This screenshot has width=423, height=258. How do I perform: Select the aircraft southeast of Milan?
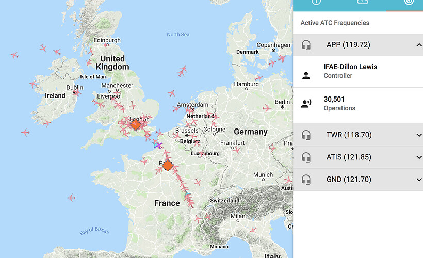[x=253, y=230]
